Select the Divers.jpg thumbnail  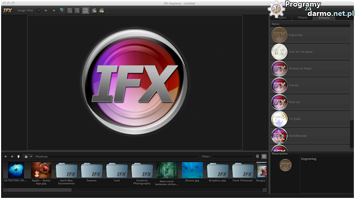pyautogui.click(x=192, y=170)
